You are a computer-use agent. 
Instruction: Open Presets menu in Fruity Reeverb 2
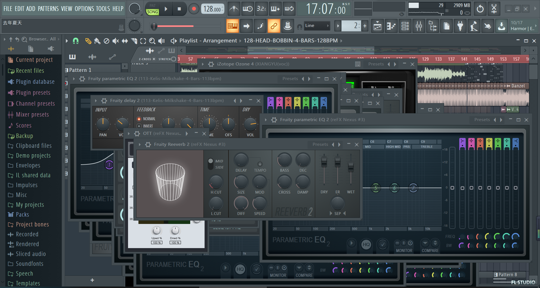(320, 144)
